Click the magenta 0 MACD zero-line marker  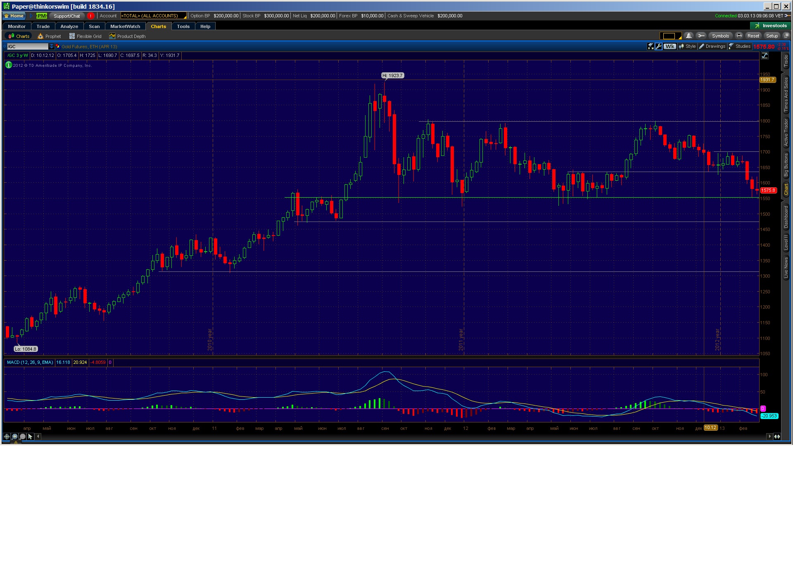(763, 408)
